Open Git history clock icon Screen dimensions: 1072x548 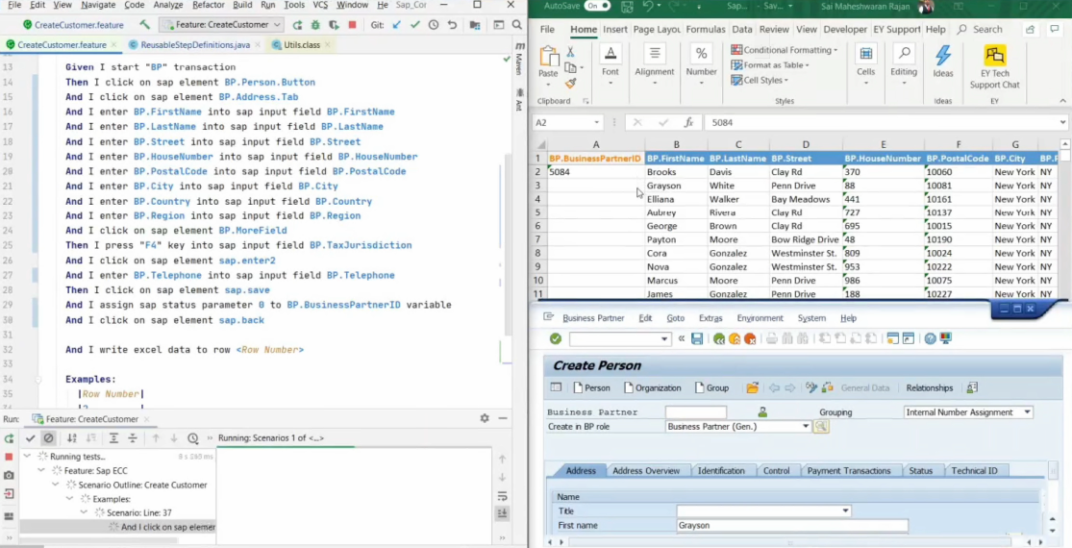click(434, 25)
